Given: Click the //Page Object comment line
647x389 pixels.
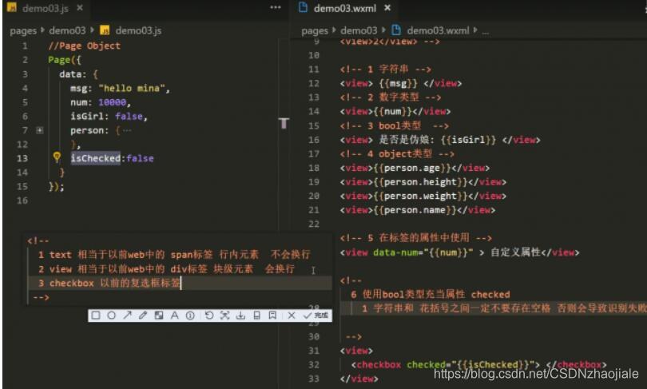Looking at the screenshot, I should 84,46.
